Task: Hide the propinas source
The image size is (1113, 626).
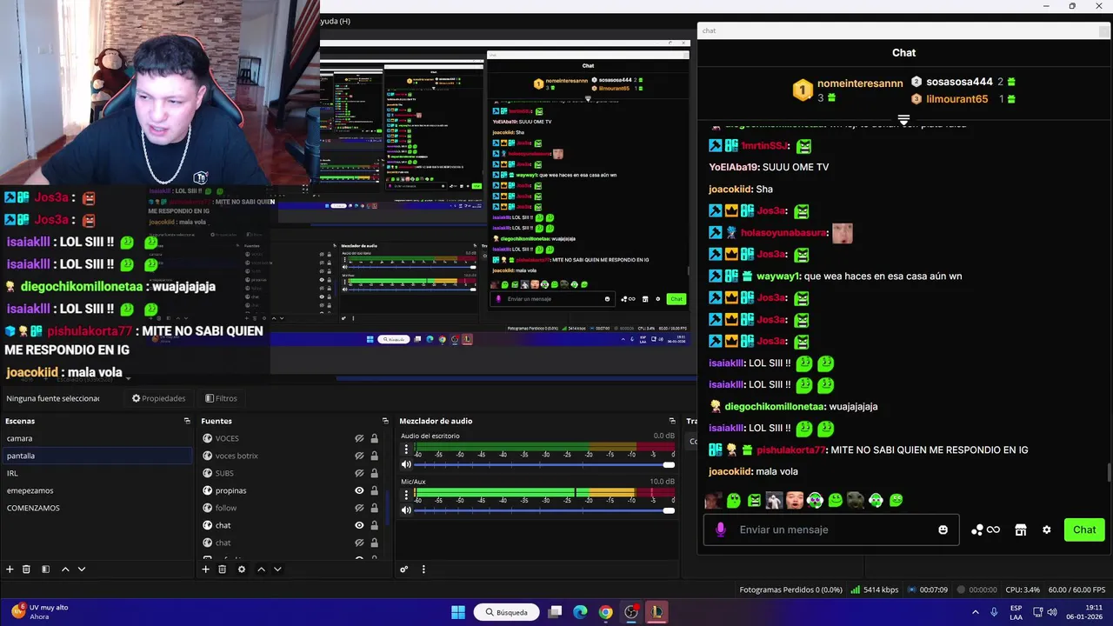Action: click(x=359, y=490)
